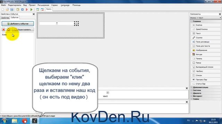Select the Текст label component
This screenshot has height=124, width=222.
[206, 33]
